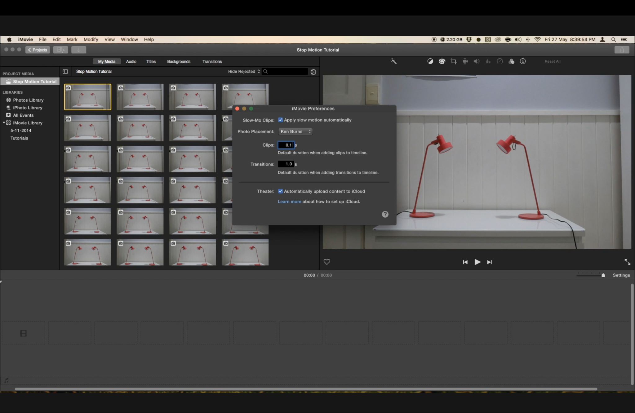Click the system volume menu bar icon
Viewport: 635px width, 413px height.
518,39
